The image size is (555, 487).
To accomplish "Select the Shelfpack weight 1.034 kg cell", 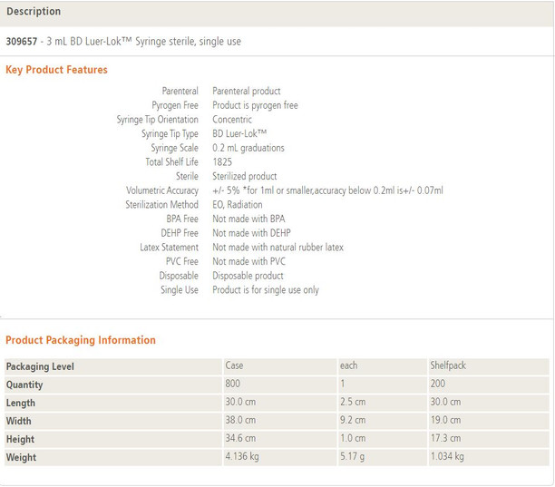I will coord(447,456).
